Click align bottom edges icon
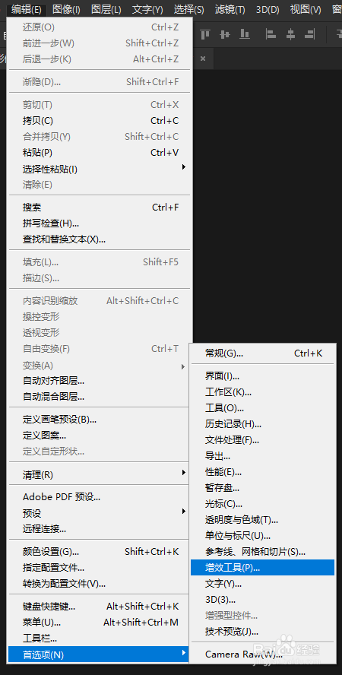 [x=245, y=34]
